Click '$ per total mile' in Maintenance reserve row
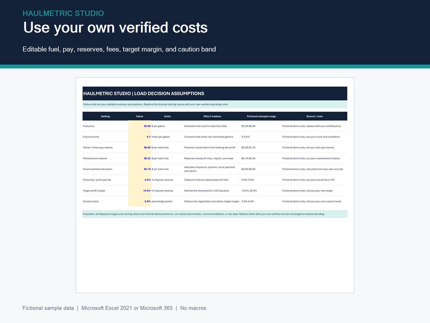This screenshot has width=430, height=323. 160,158
